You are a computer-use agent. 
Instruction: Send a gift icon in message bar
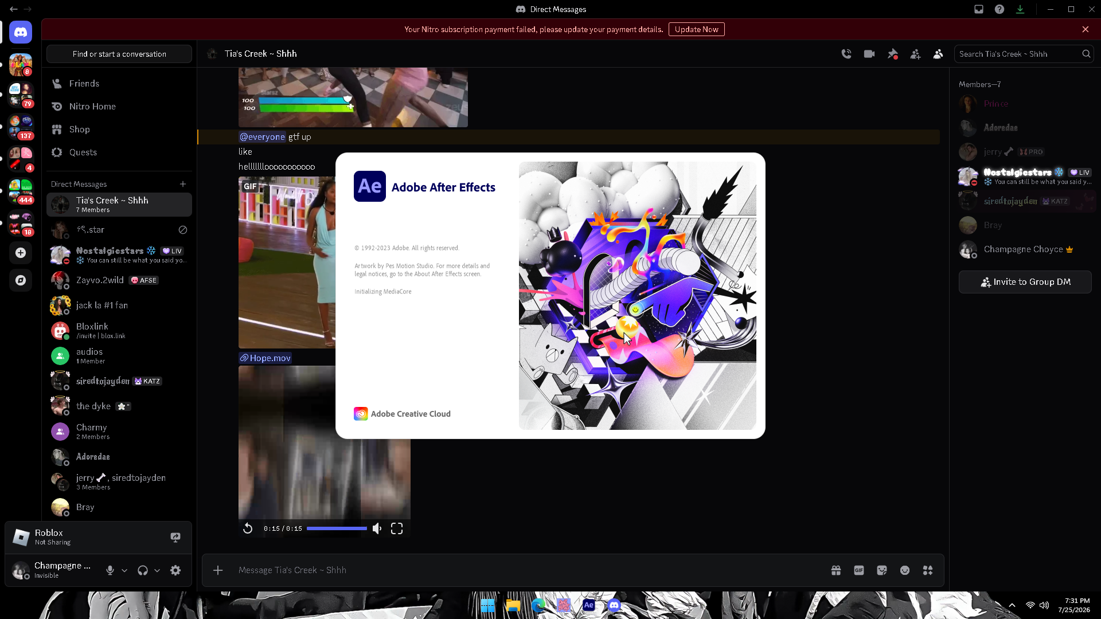coord(836,570)
